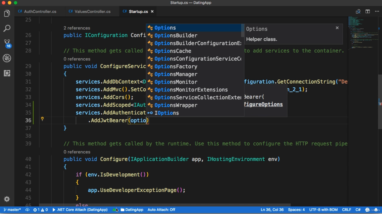The width and height of the screenshot is (382, 214).
Task: Change indentation via Spaces: 4
Action: 296,210
